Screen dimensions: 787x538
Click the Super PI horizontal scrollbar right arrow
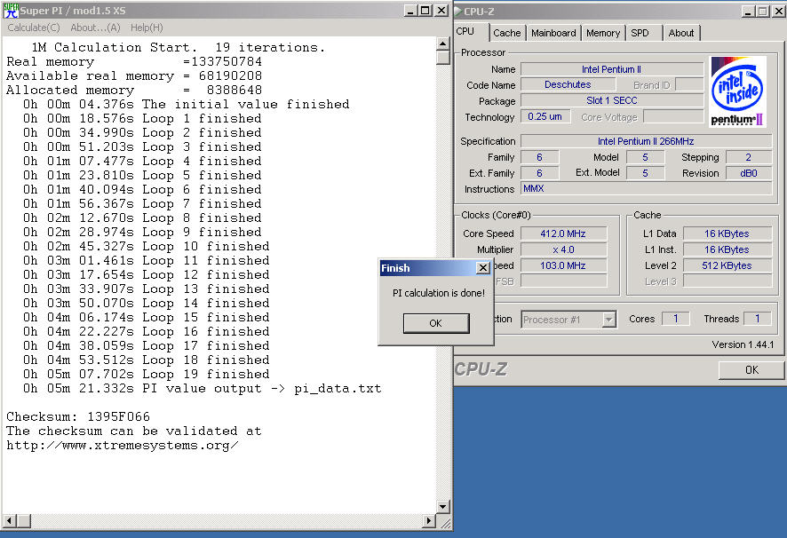(428, 520)
